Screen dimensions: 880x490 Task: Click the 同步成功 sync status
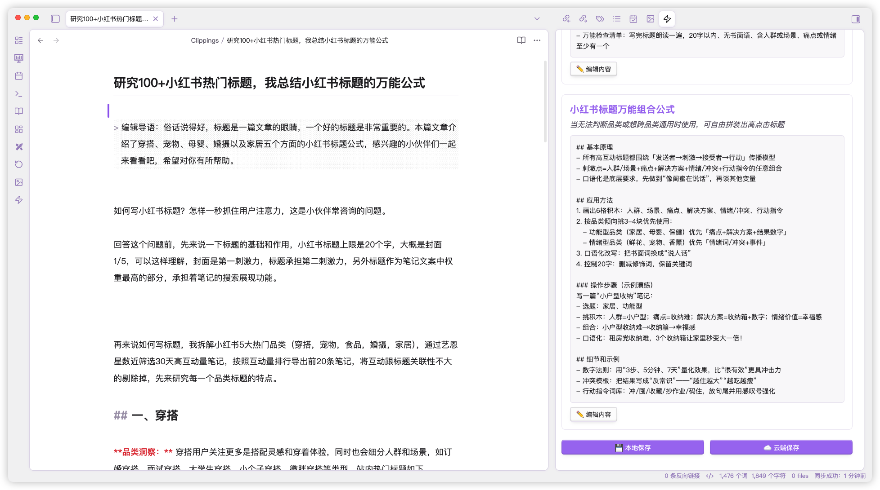[840, 476]
